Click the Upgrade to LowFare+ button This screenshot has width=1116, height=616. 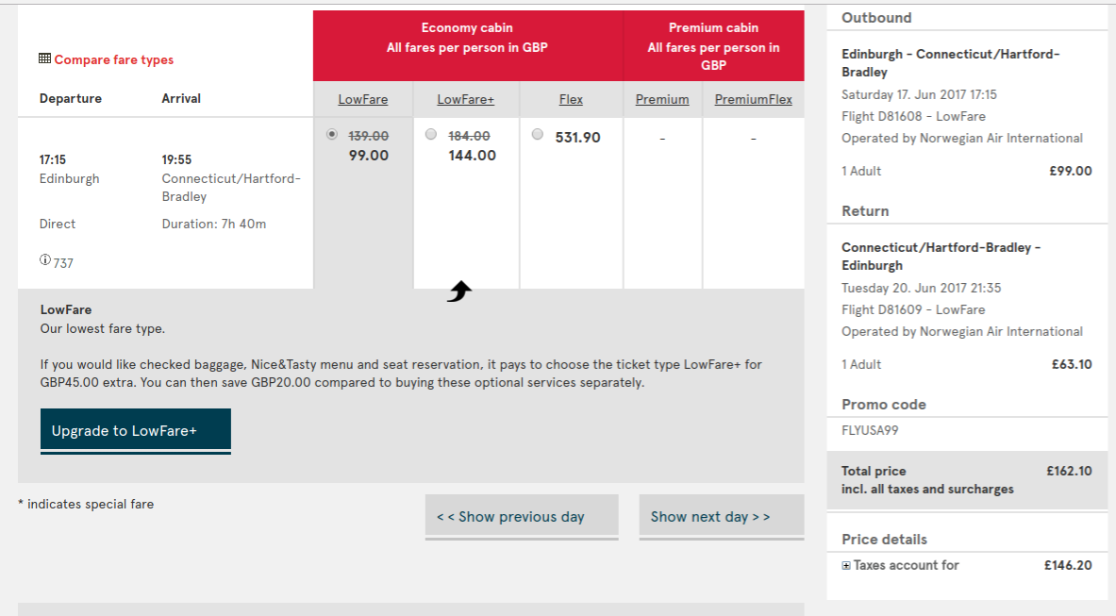click(x=135, y=431)
